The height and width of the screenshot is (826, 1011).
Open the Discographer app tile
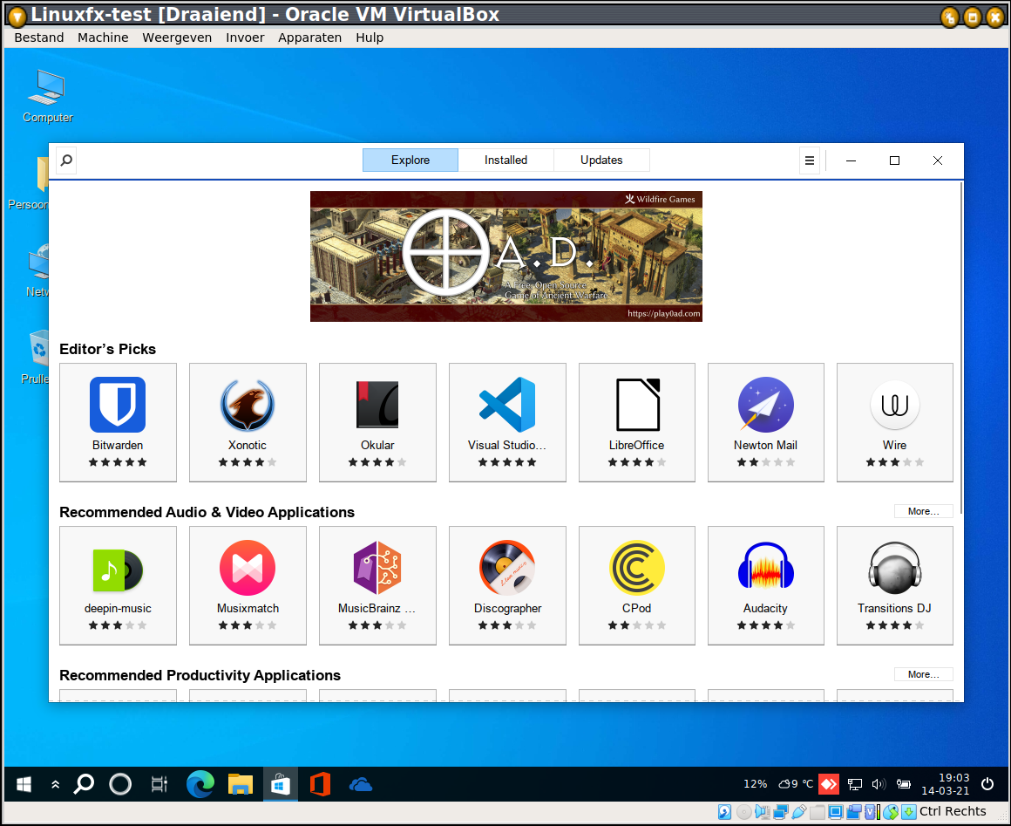[507, 585]
